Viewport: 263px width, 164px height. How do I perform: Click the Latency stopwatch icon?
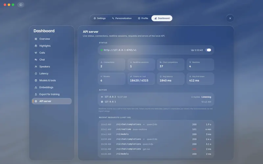click(x=36, y=73)
